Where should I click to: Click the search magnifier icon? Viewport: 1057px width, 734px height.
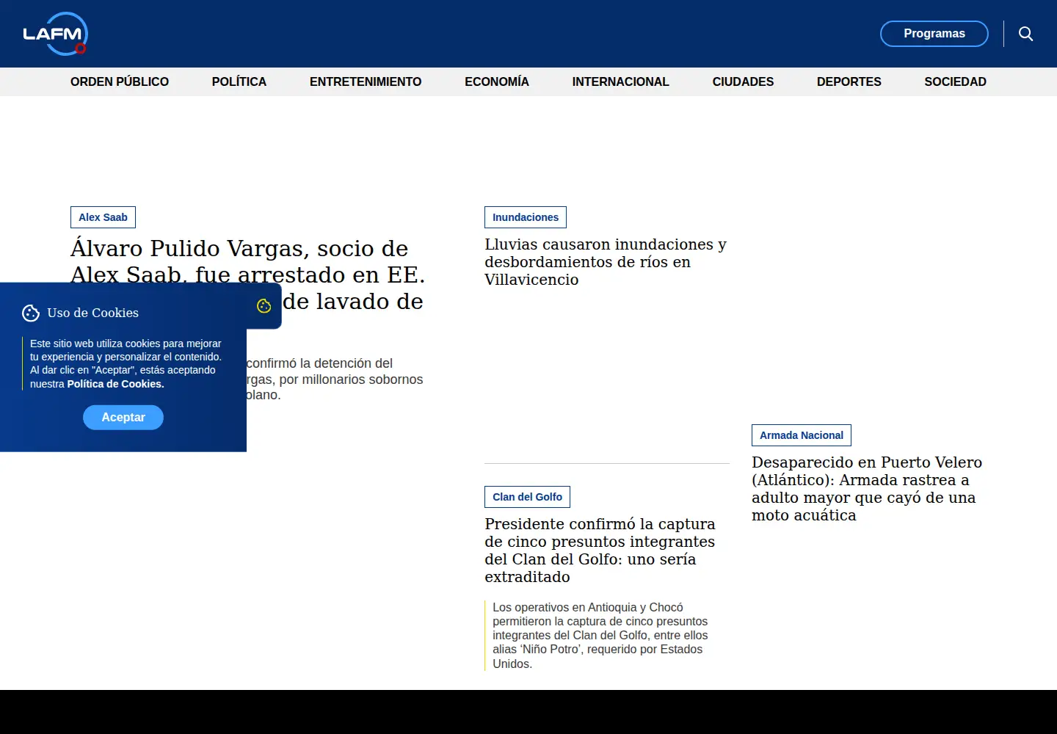[x=1026, y=34]
